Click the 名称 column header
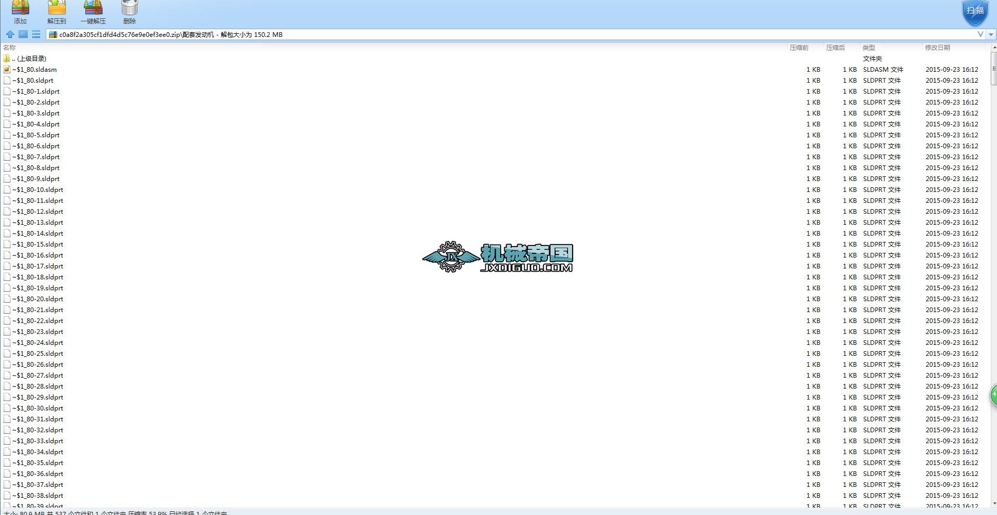The width and height of the screenshot is (997, 515). pyautogui.click(x=9, y=47)
